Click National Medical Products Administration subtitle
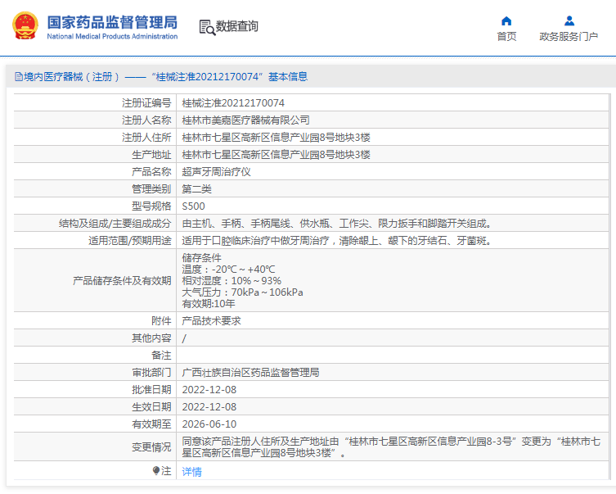Screen dimensions: 616x494 click(112, 37)
